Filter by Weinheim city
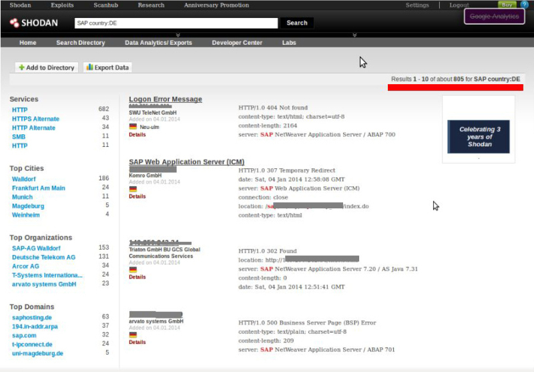 (x=26, y=214)
